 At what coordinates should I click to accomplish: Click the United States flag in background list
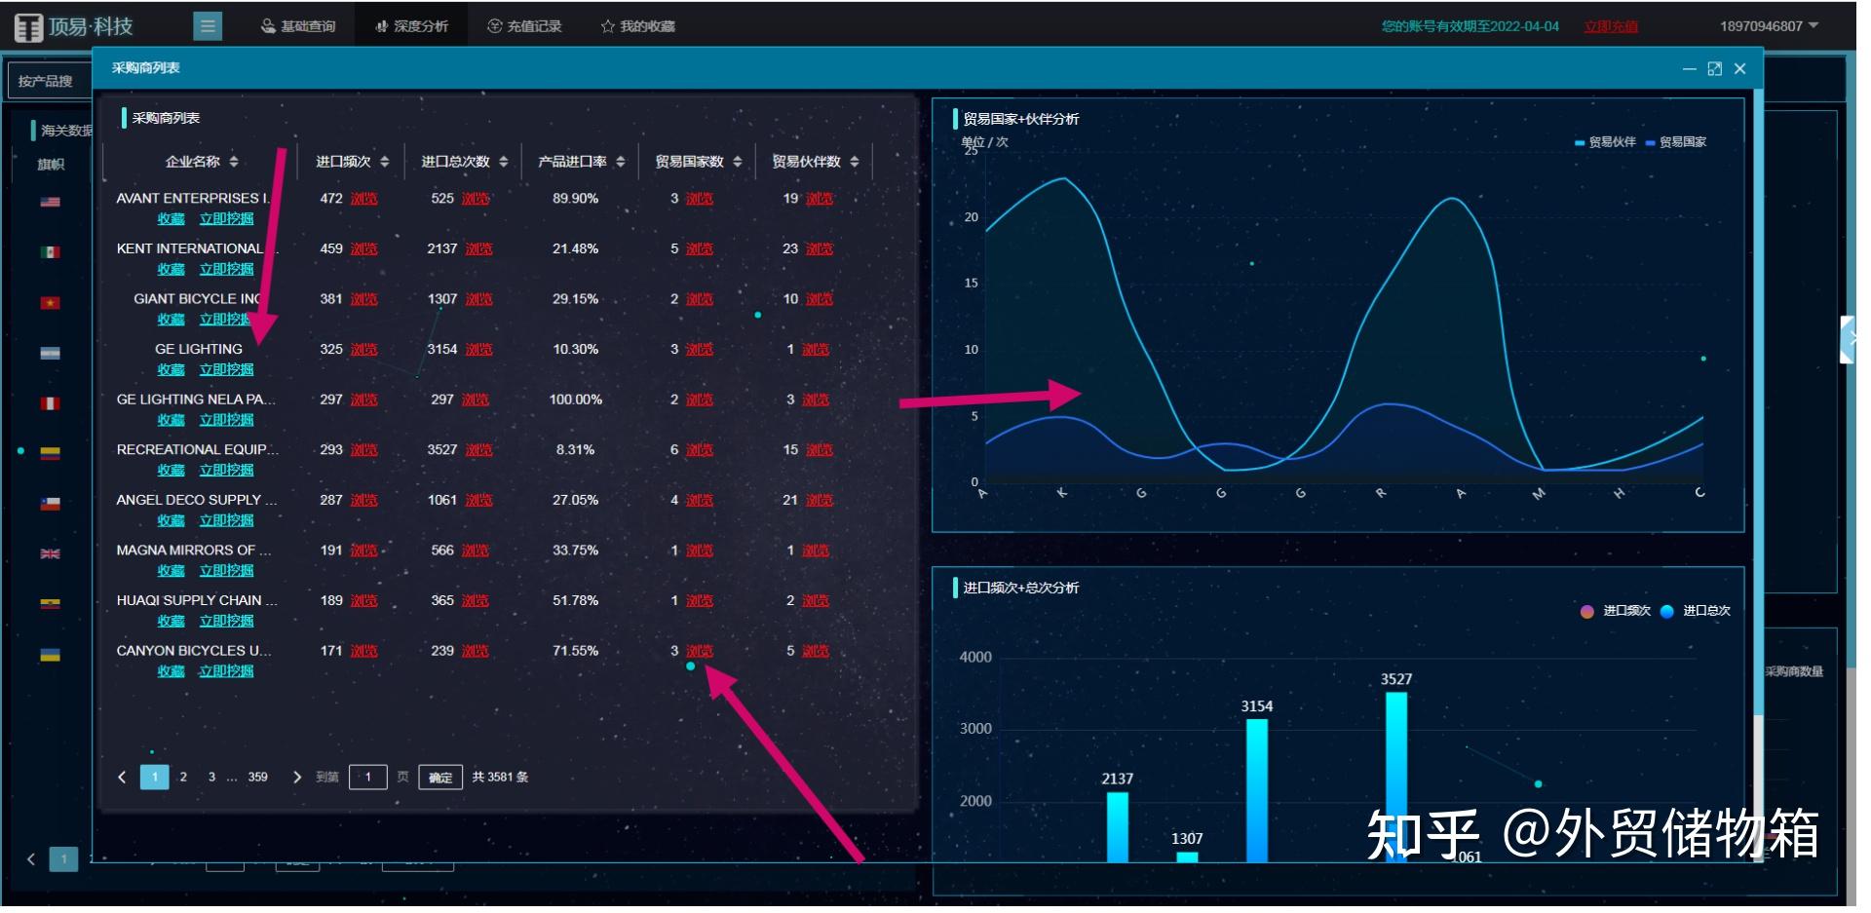pyautogui.click(x=51, y=203)
